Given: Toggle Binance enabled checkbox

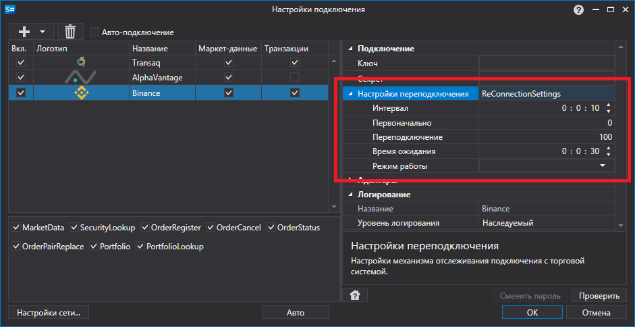Looking at the screenshot, I should [x=20, y=93].
